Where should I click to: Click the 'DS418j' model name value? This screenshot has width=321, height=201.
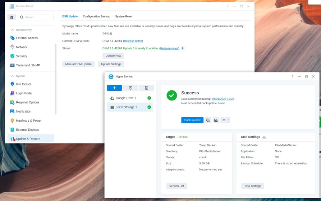point(107,33)
